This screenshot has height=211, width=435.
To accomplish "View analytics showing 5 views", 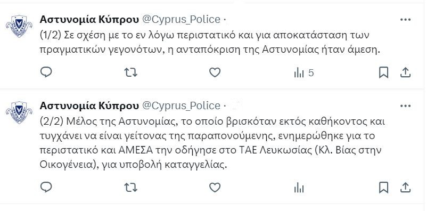I will point(304,73).
